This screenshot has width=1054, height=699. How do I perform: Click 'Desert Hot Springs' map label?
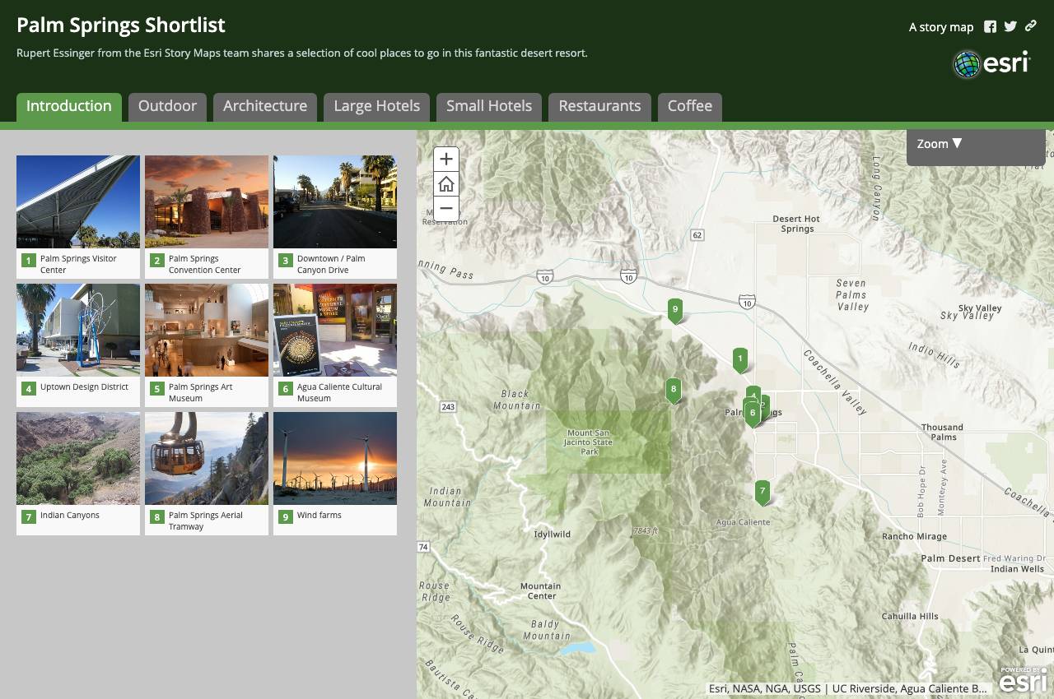[797, 224]
